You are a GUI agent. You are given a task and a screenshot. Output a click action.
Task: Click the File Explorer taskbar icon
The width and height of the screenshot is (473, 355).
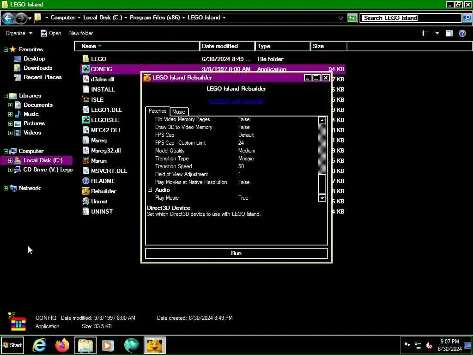point(85,345)
